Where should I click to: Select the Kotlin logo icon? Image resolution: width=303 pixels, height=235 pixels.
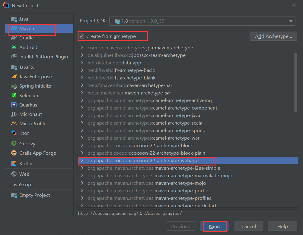click(x=14, y=164)
